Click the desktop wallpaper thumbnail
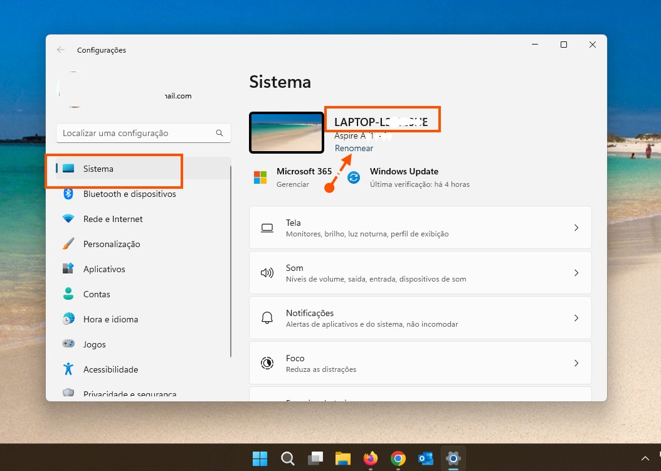The width and height of the screenshot is (661, 471). [x=287, y=133]
